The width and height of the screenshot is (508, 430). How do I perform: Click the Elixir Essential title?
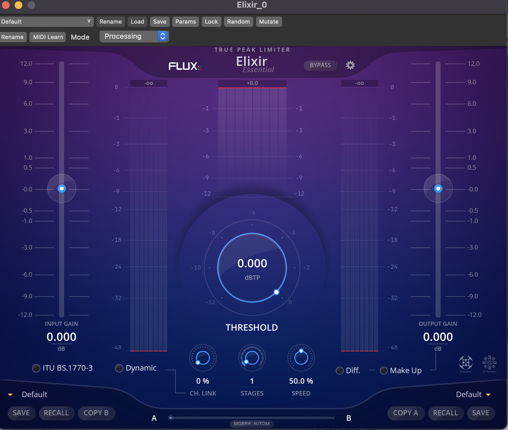tap(255, 64)
